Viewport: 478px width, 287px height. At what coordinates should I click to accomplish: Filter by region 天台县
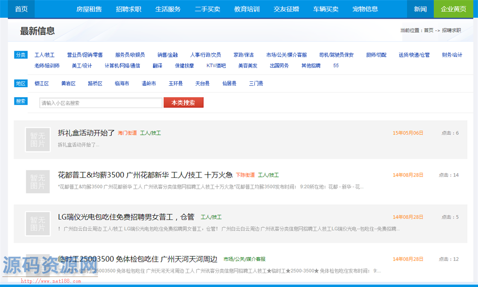202,84
